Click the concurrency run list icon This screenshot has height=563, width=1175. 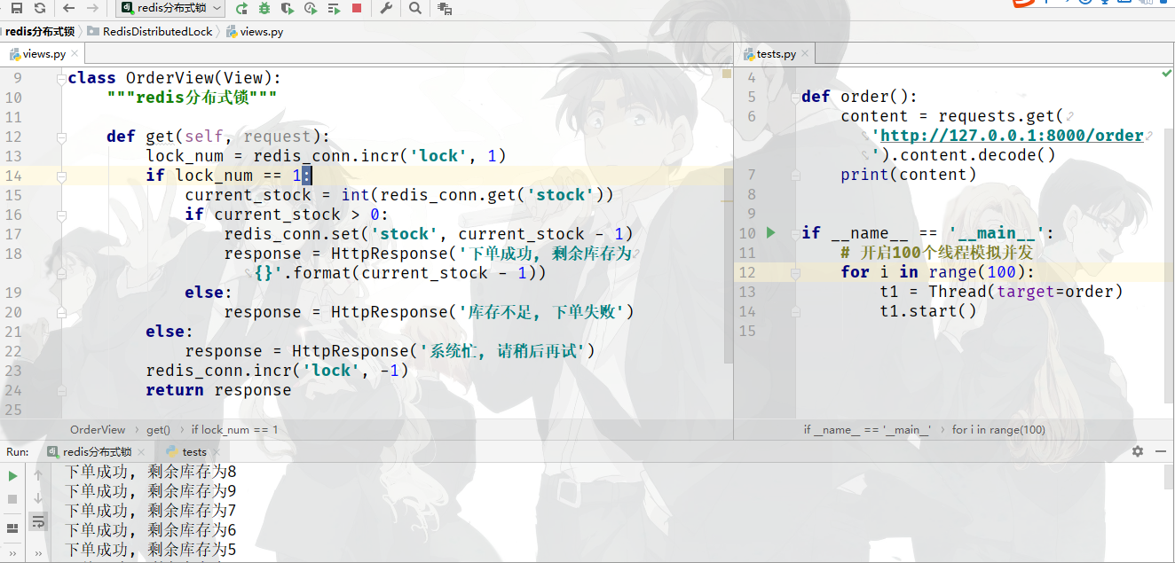click(x=334, y=8)
